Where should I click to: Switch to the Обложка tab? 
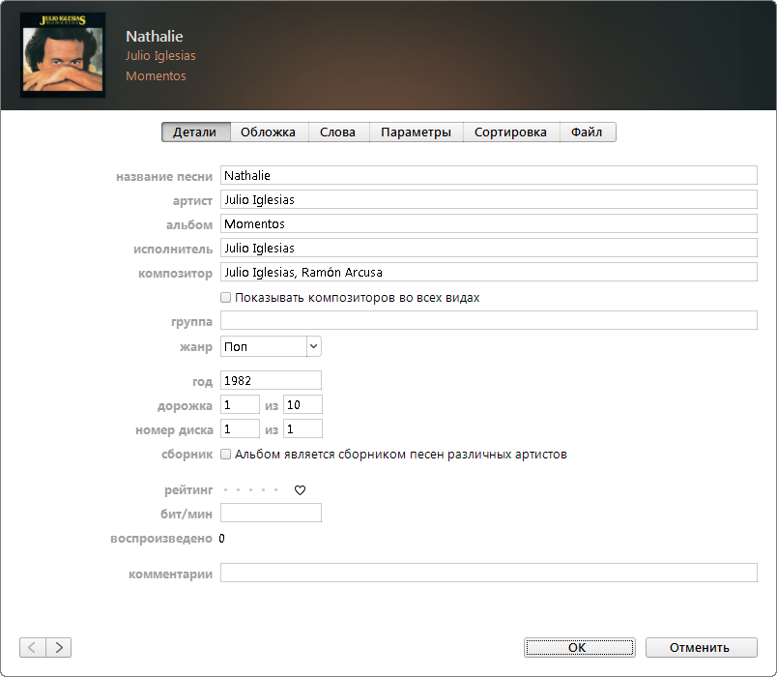[x=268, y=132]
